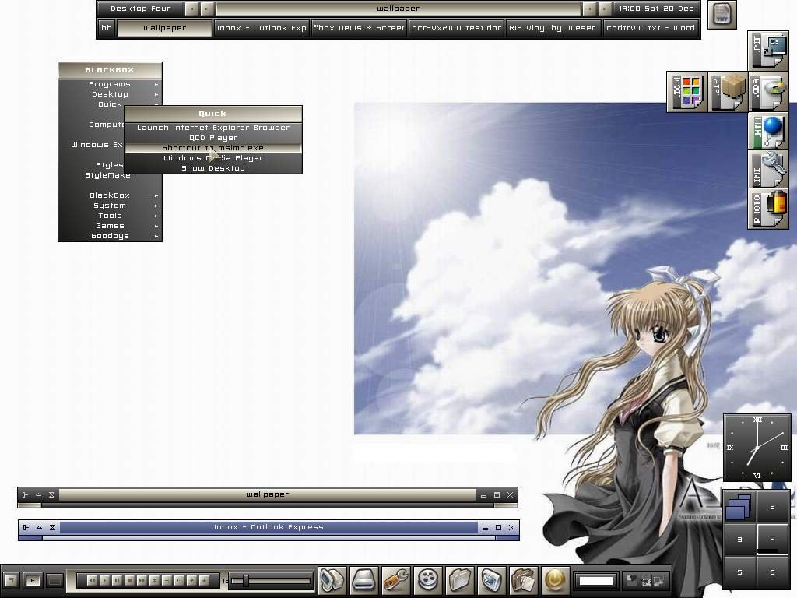This screenshot has width=797, height=598.
Task: Switch to Inbox - Outlook Exp taskbar button
Action: point(262,28)
